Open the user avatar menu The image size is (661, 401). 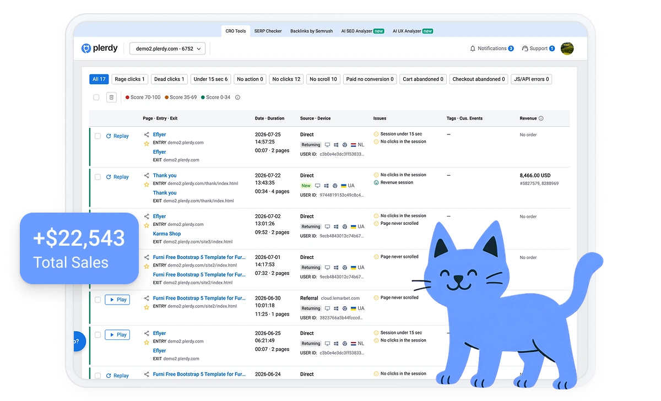[567, 48]
